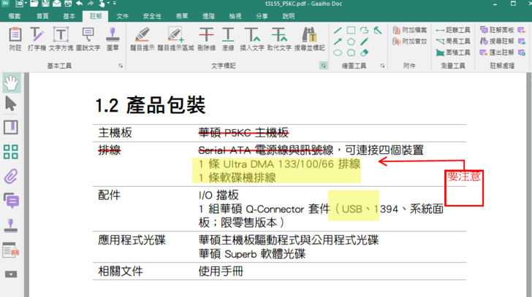Image resolution: width=532 pixels, height=297 pixels.
Task: Open the 檔案 menu tab
Action: (x=15, y=15)
